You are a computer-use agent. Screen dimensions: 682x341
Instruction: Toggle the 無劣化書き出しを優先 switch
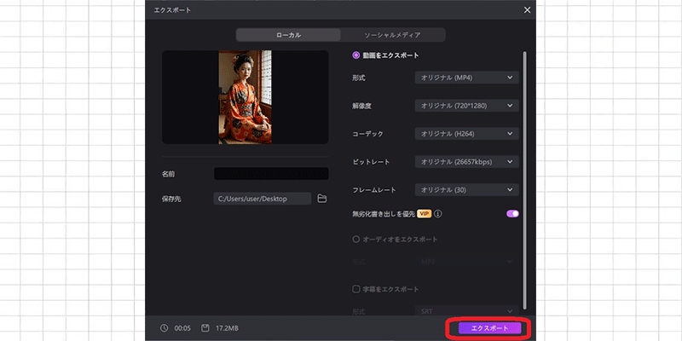point(512,214)
